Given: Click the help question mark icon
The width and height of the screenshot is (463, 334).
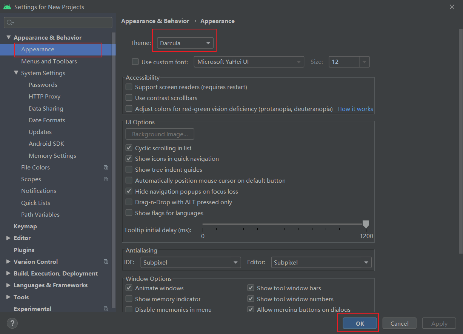Looking at the screenshot, I should (x=12, y=323).
